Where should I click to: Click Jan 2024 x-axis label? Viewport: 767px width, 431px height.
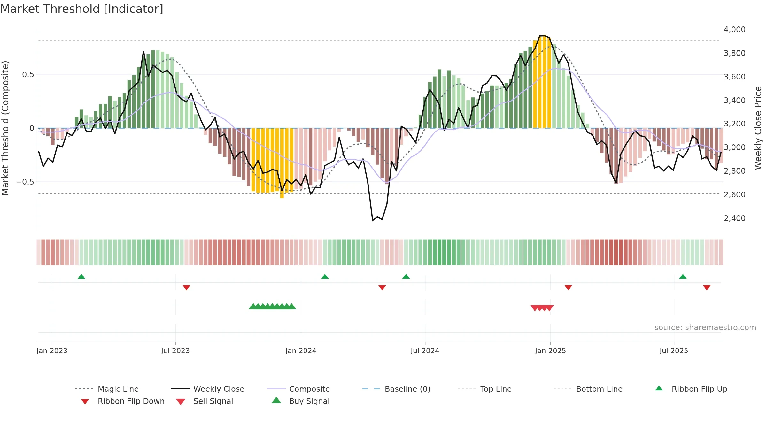click(301, 351)
